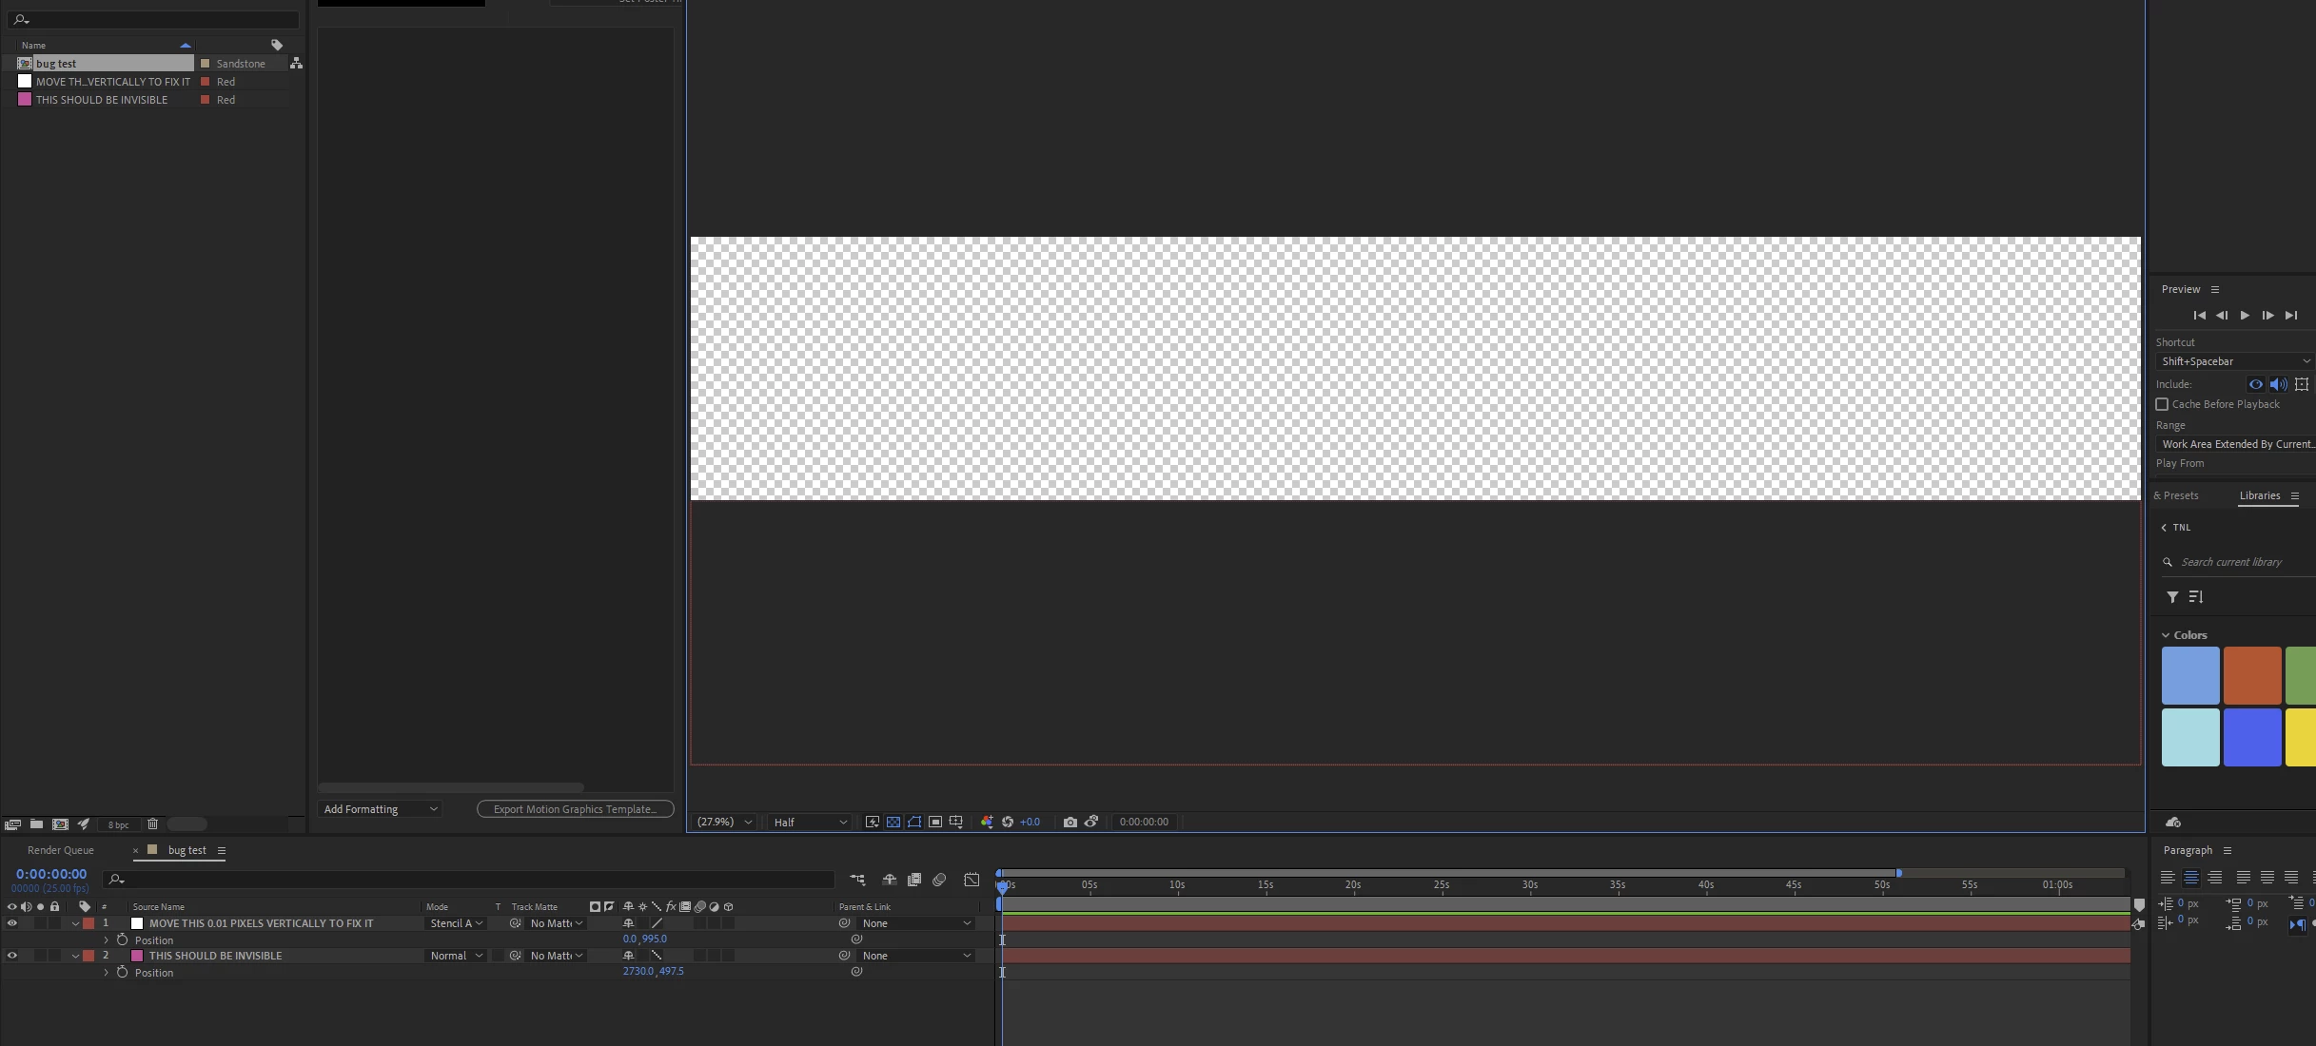Open the Add Formatting dropdown
This screenshot has height=1046, width=2316.
380,809
